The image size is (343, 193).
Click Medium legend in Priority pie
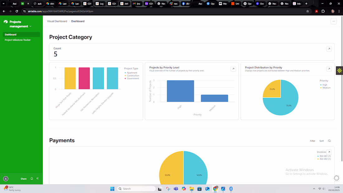pos(325,88)
